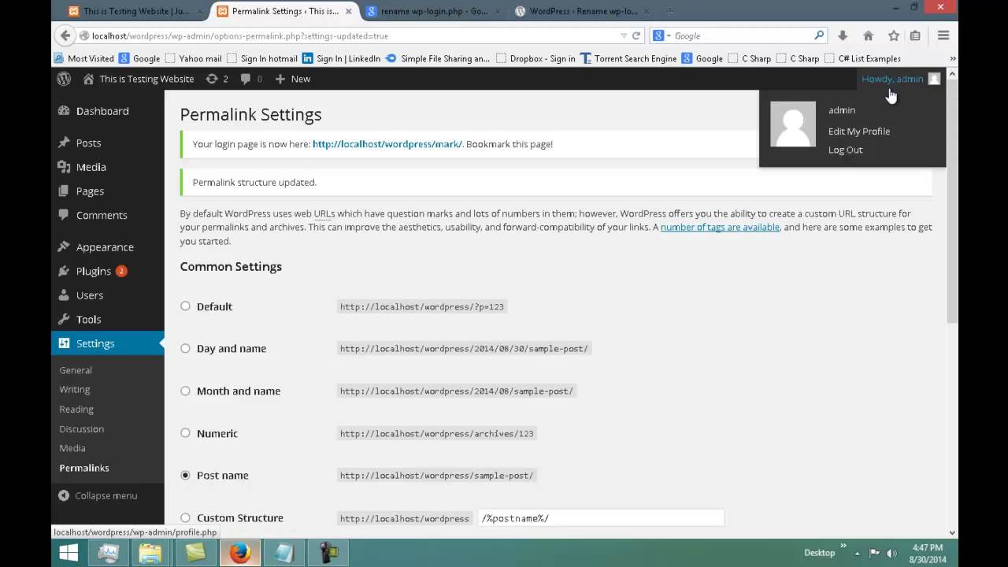Open the search engine selector dropdown
Viewport: 1008px width, 567px height.
(x=663, y=35)
